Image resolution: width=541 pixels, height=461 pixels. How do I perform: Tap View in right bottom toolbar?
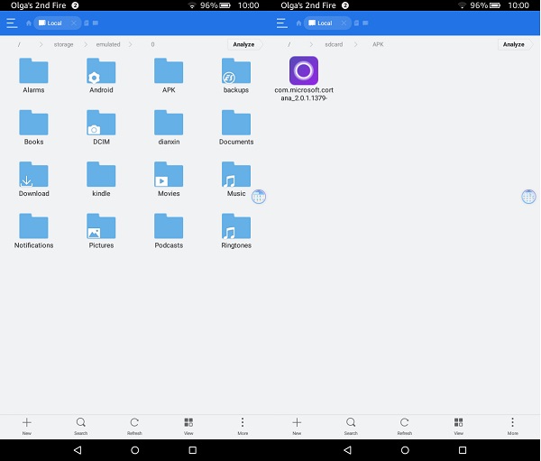click(x=459, y=426)
